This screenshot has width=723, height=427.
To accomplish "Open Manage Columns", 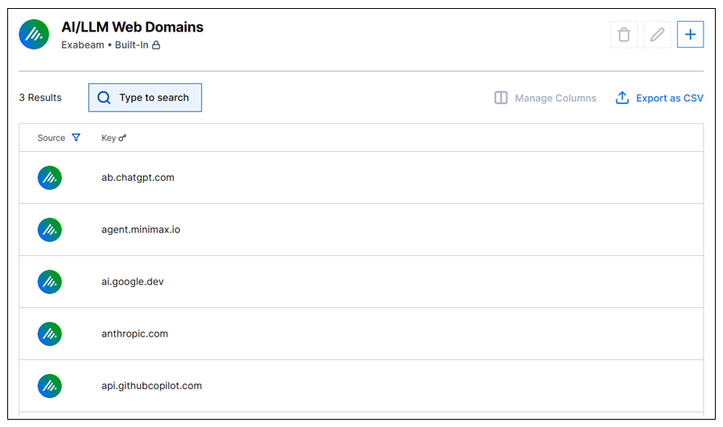I will coord(545,98).
